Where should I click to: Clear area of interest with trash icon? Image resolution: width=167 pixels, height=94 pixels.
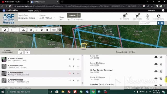[47, 30]
